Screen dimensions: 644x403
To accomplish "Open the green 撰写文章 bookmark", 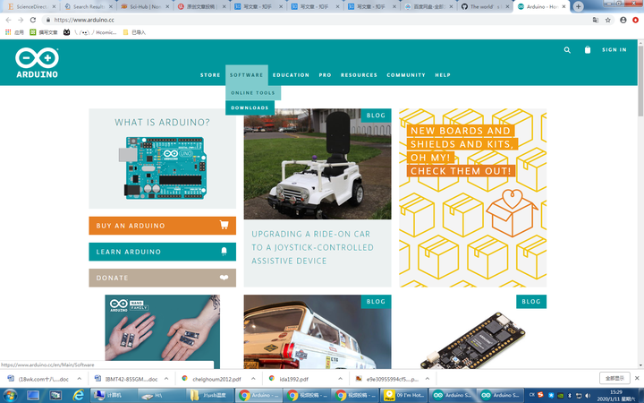I will click(44, 32).
